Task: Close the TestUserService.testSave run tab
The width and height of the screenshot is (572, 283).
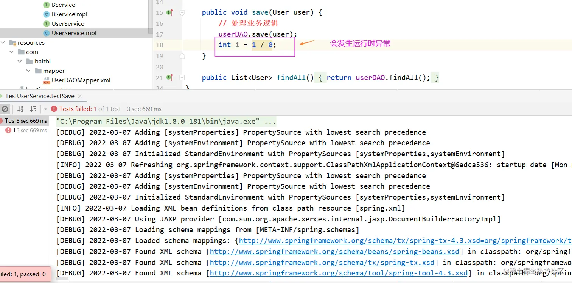Action: point(80,96)
